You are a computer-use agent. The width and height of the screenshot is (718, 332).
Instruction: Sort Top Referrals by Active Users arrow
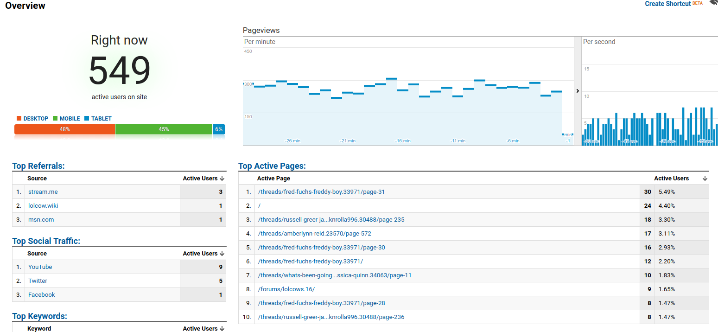click(x=222, y=179)
